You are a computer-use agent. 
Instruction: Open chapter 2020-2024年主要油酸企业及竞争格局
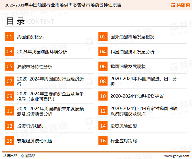tap(50, 96)
